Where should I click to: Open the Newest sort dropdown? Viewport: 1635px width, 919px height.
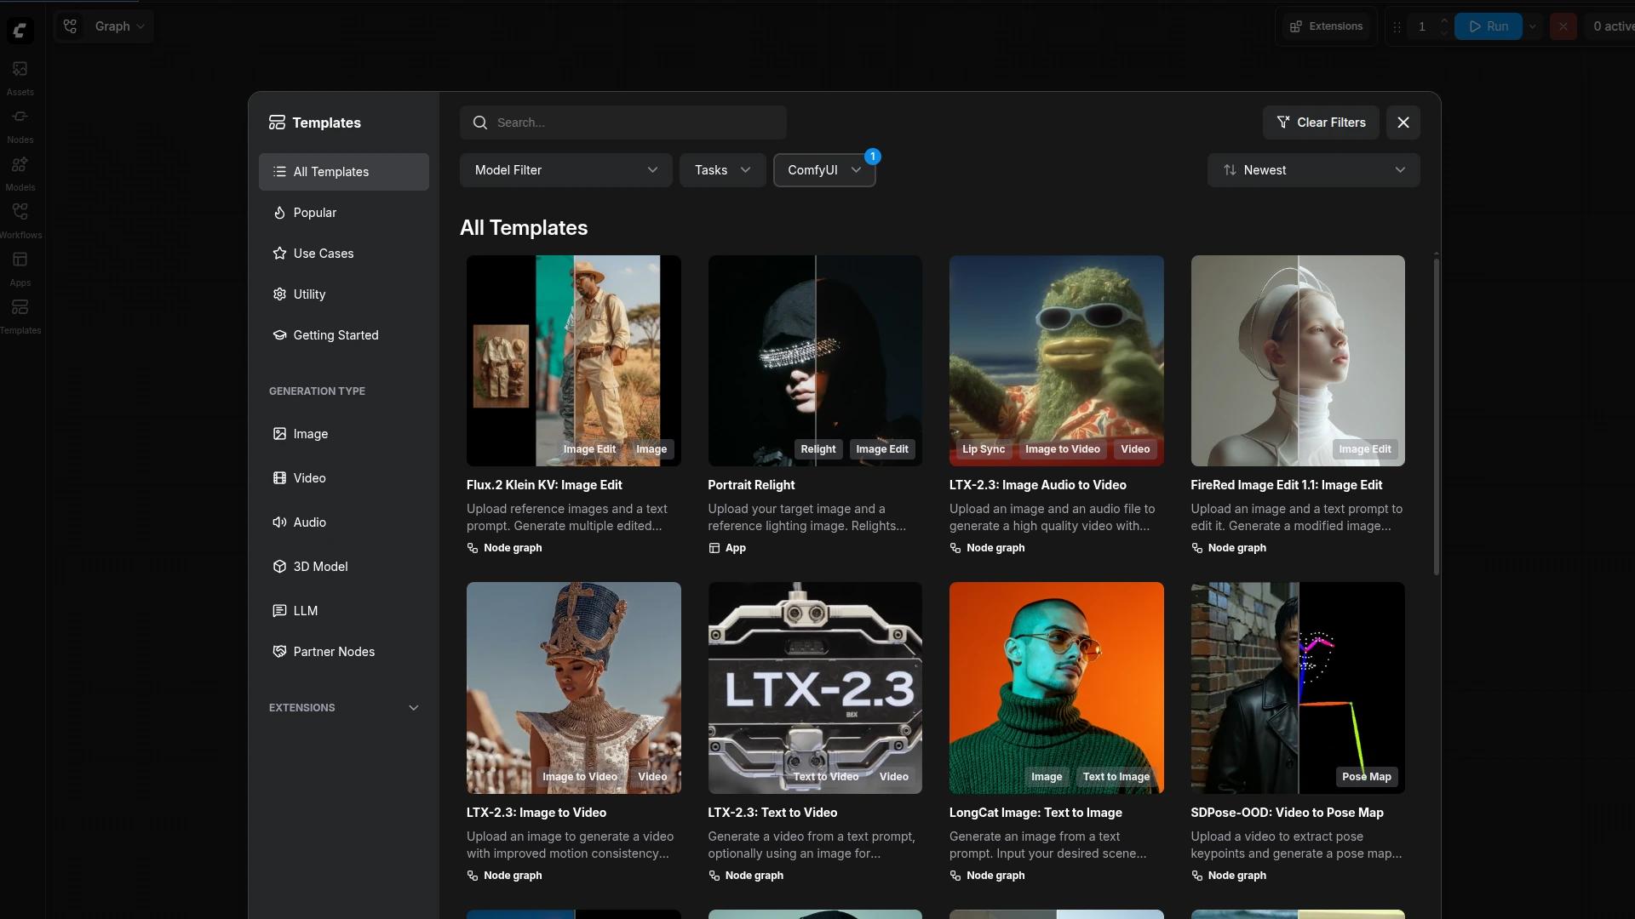[1312, 169]
